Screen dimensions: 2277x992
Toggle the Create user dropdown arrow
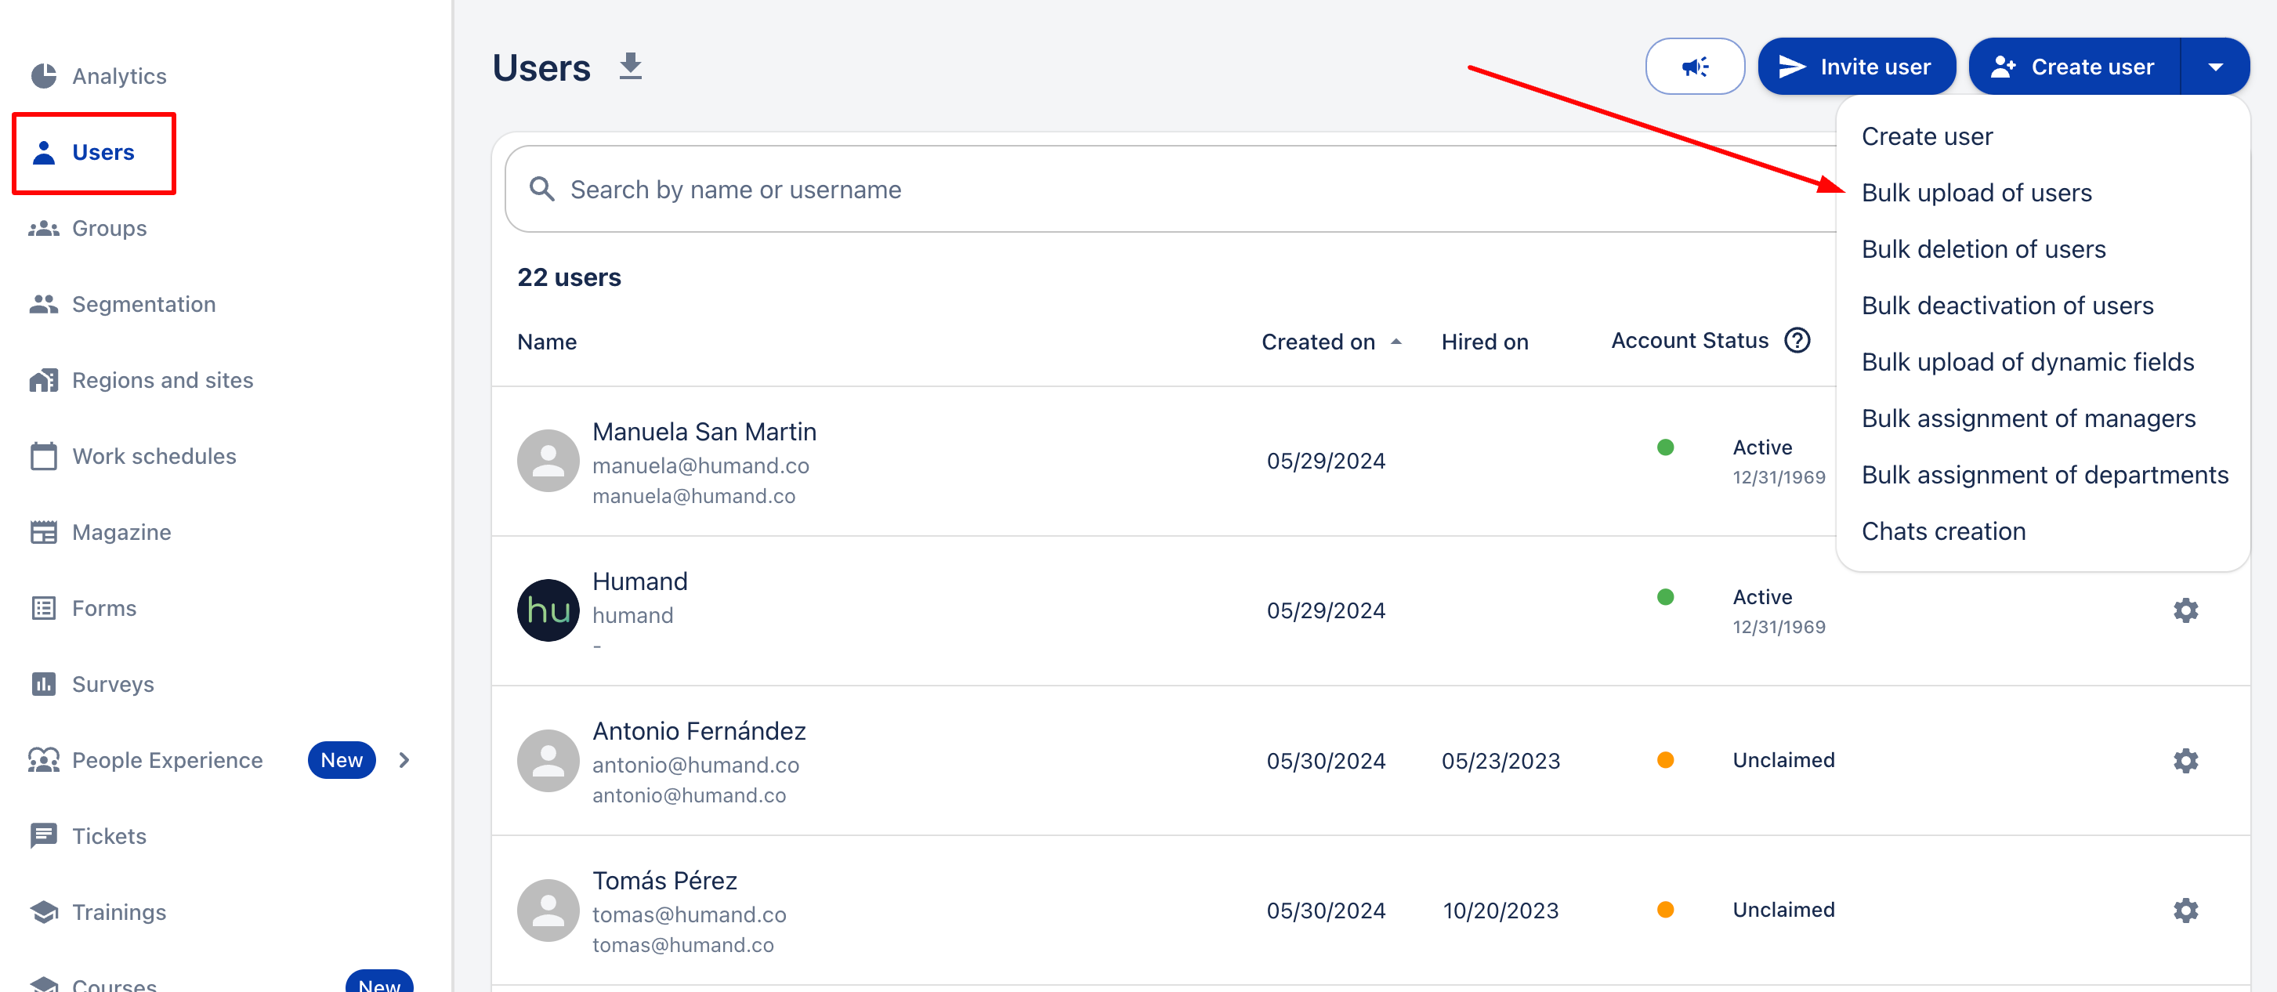[x=2214, y=67]
